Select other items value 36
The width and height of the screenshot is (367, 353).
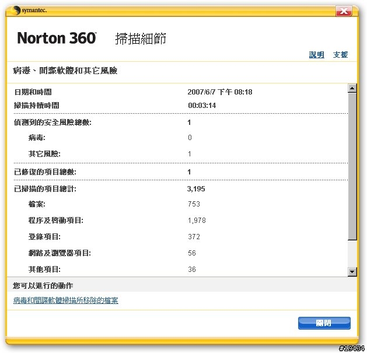[x=192, y=270]
